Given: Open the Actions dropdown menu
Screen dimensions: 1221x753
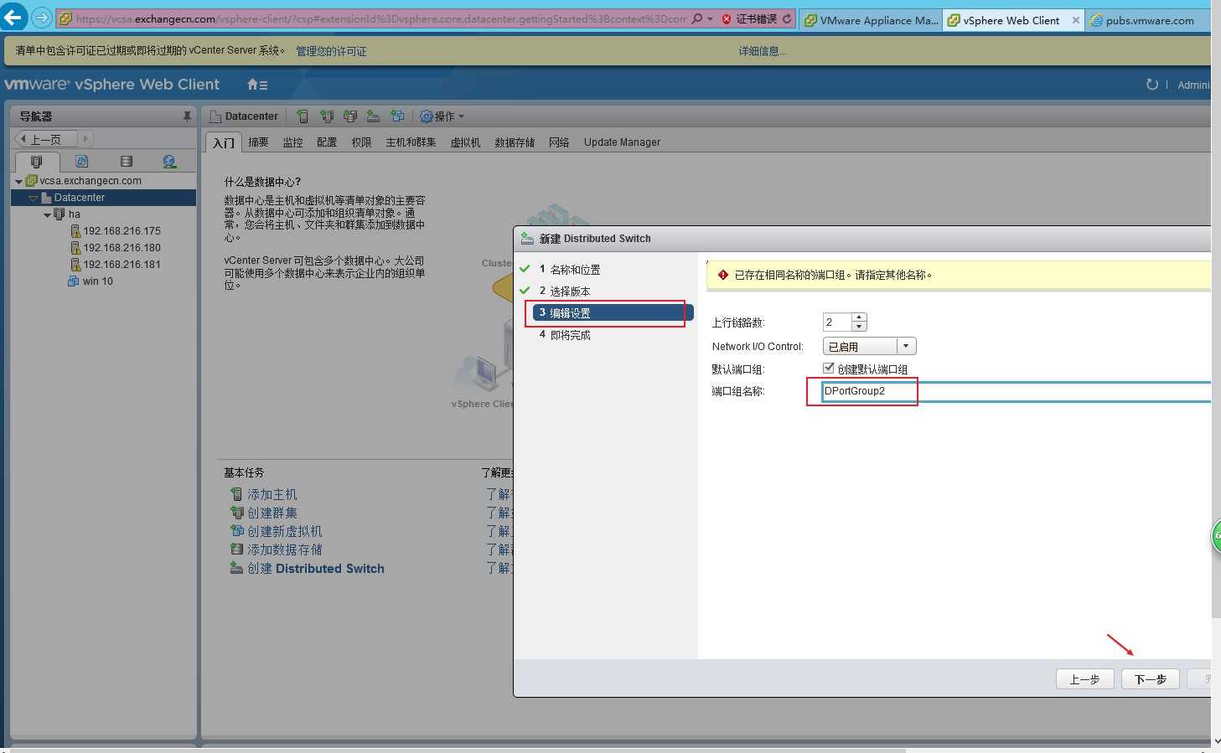Looking at the screenshot, I should coord(442,116).
